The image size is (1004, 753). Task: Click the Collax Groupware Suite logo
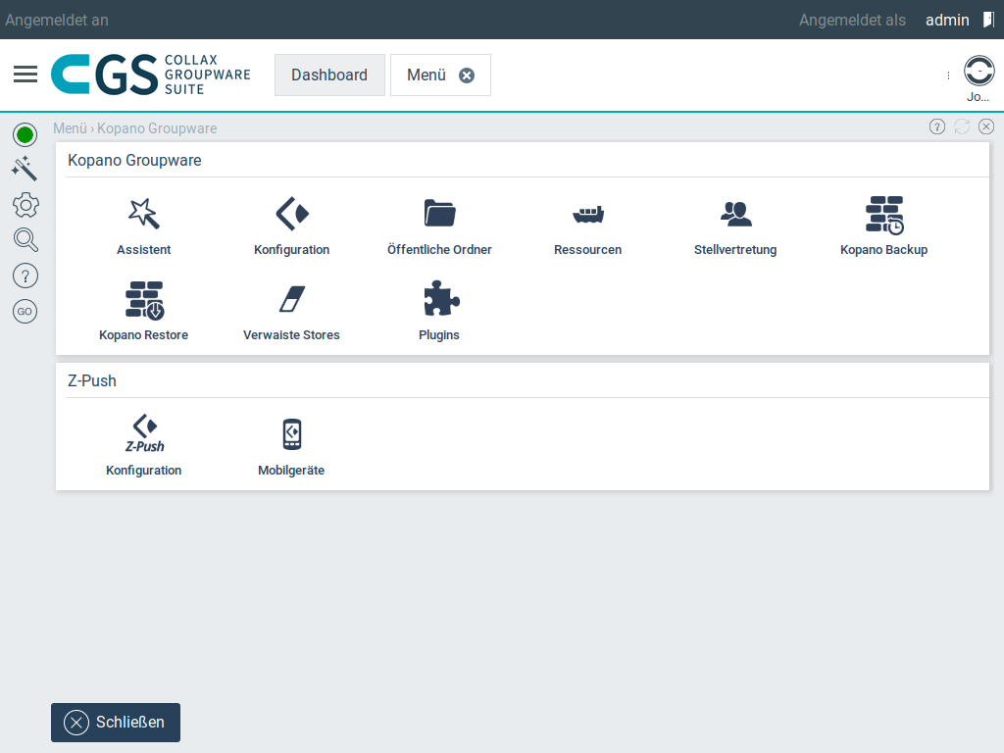150,75
